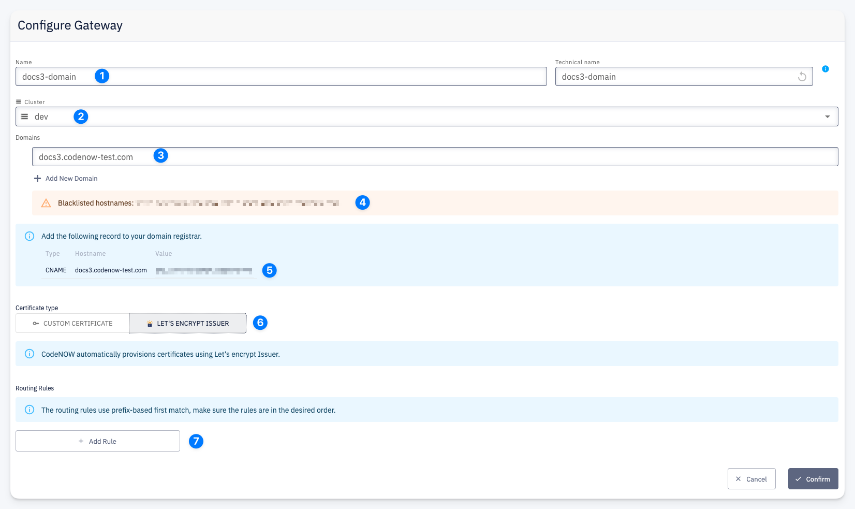Click info icon in routing rules notice
The height and width of the screenshot is (509, 855).
click(30, 410)
